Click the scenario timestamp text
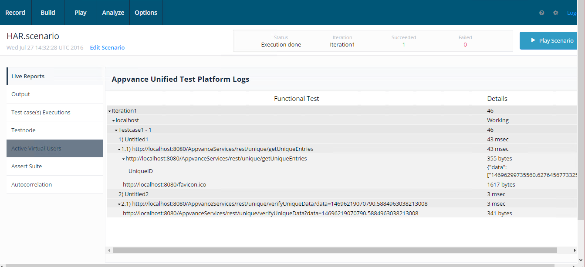 [45, 48]
